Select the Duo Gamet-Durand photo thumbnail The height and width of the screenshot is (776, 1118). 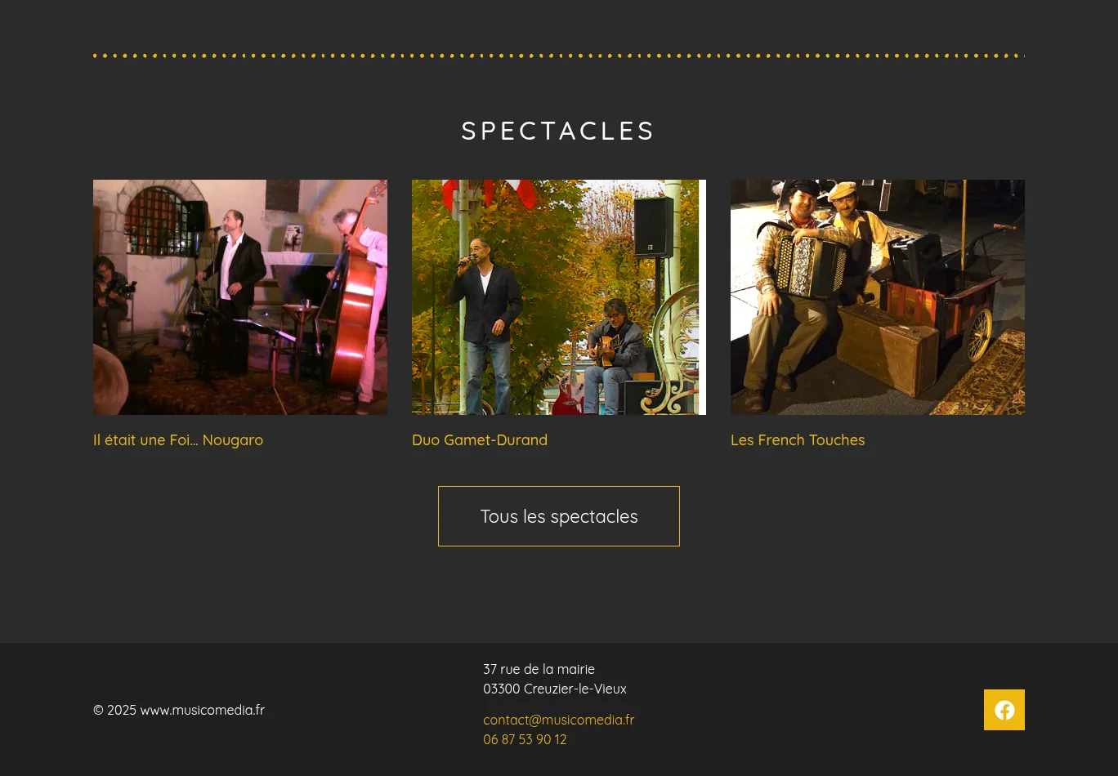tap(559, 297)
